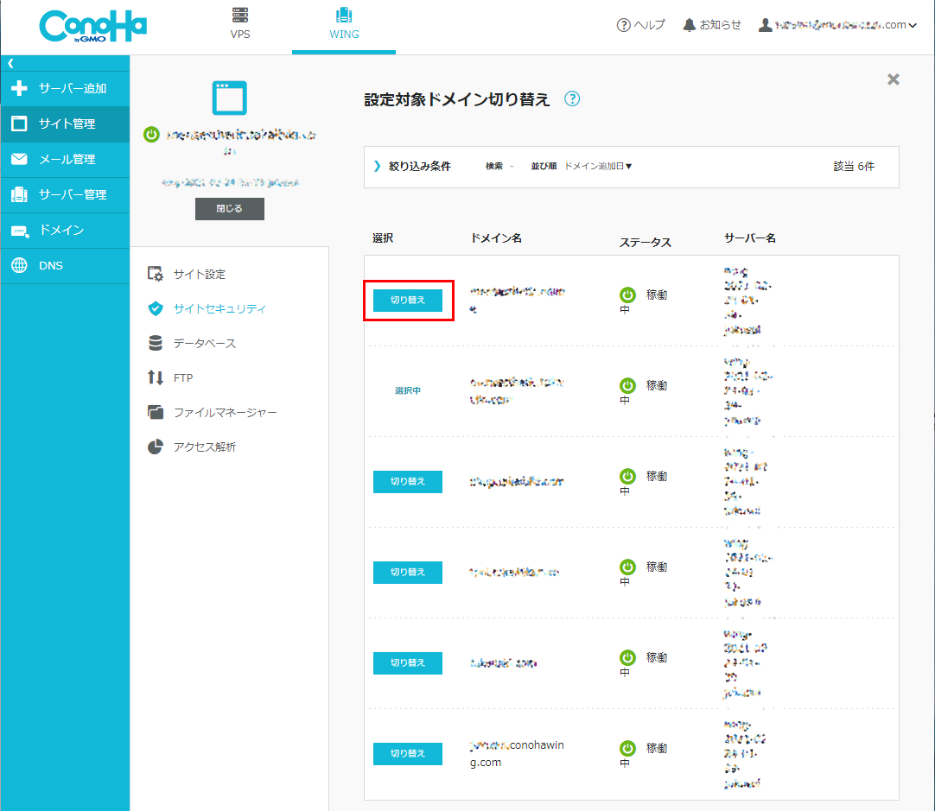Click status power icon in fifth row
Viewport: 935px width, 811px height.
pos(627,657)
